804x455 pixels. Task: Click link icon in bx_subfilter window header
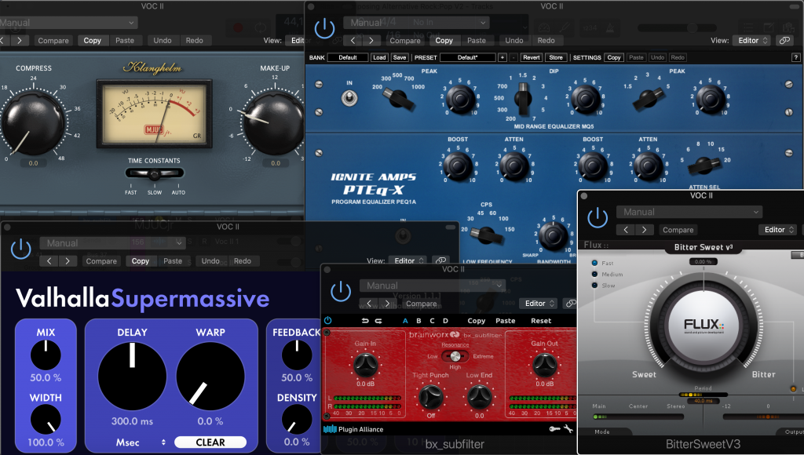(570, 304)
